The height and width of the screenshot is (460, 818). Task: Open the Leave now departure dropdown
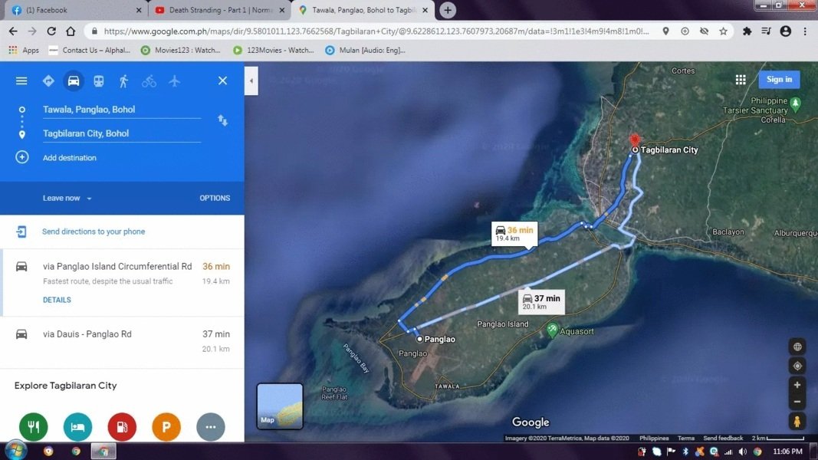[x=66, y=198]
